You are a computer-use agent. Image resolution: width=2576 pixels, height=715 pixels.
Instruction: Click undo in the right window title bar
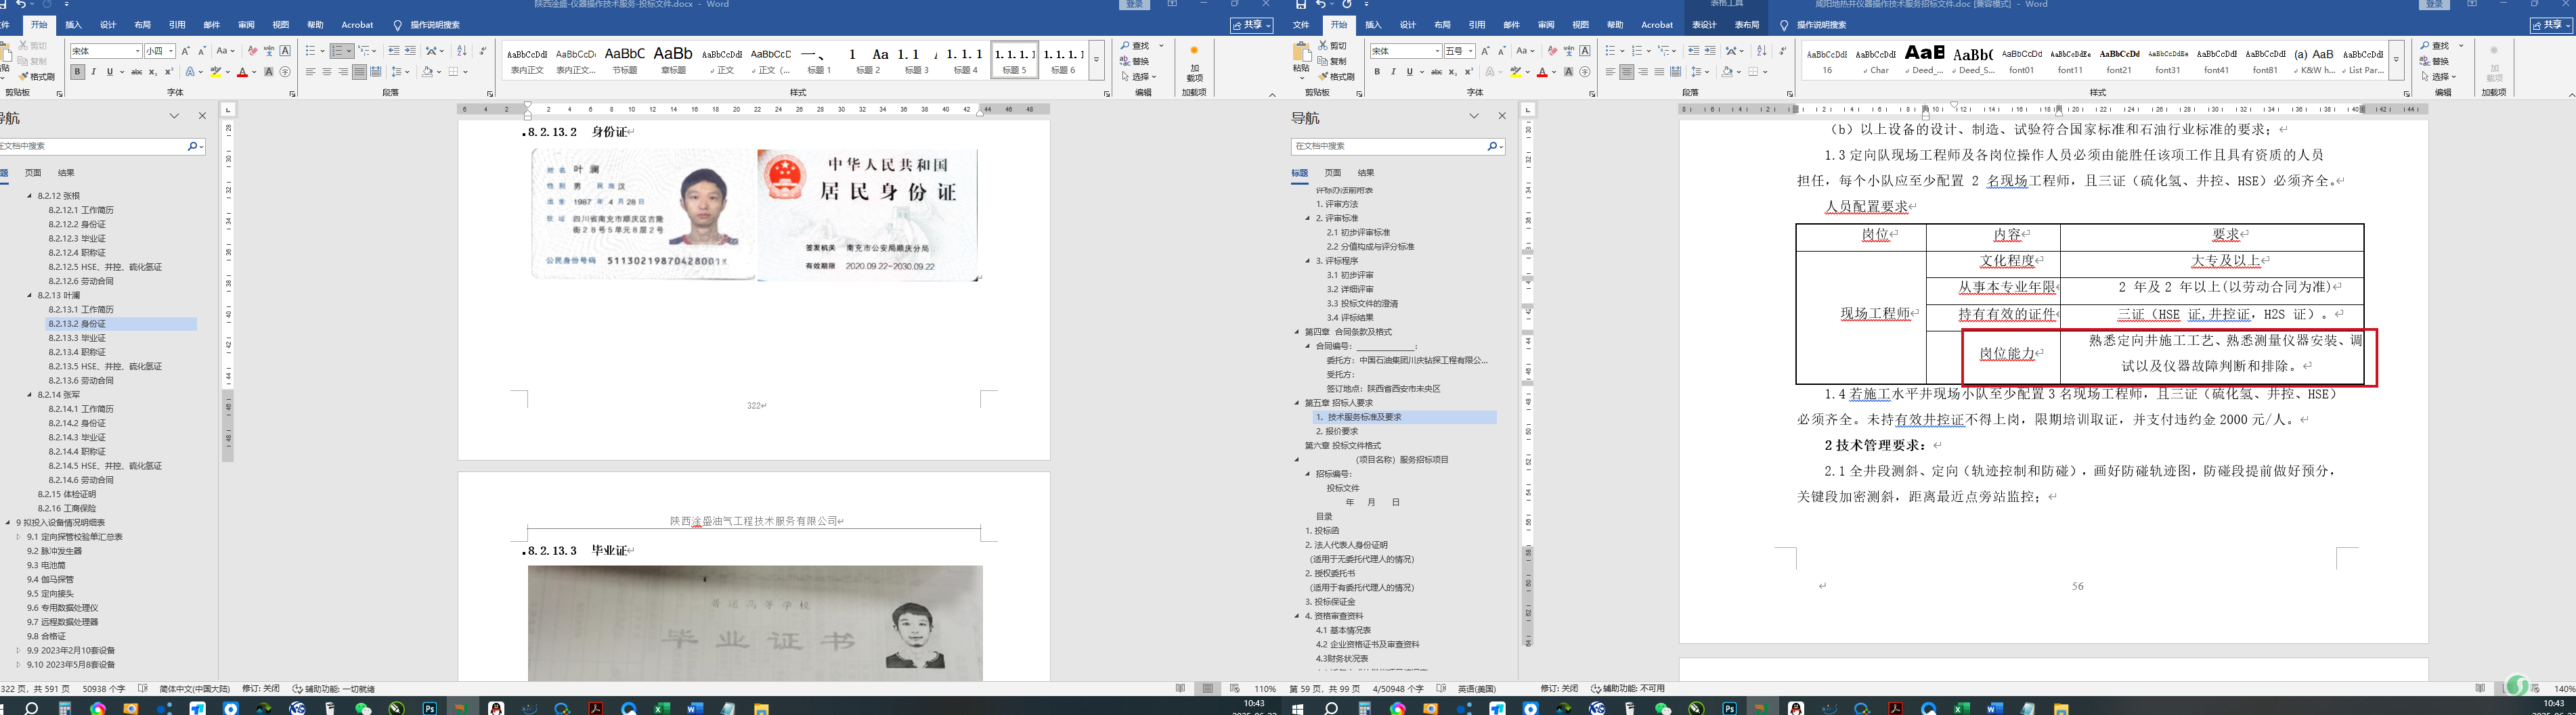pos(1321,5)
